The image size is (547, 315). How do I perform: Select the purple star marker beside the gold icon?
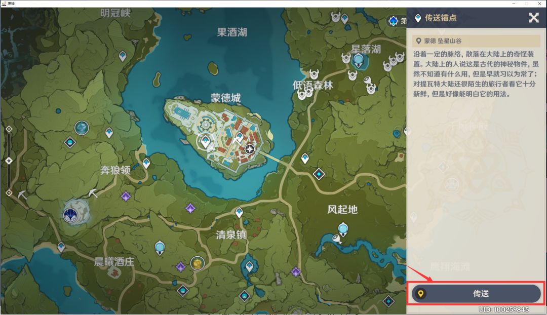point(180,267)
